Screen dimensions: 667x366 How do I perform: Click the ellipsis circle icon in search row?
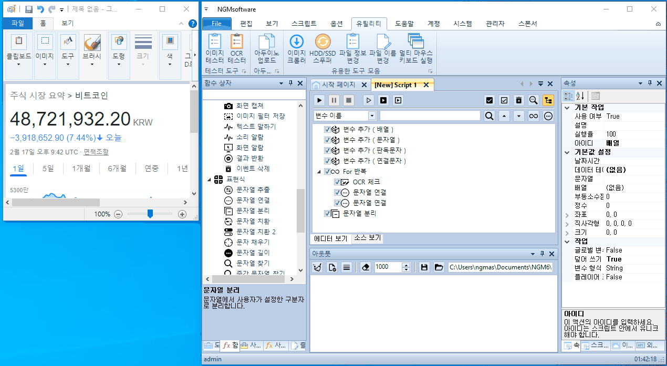click(548, 116)
